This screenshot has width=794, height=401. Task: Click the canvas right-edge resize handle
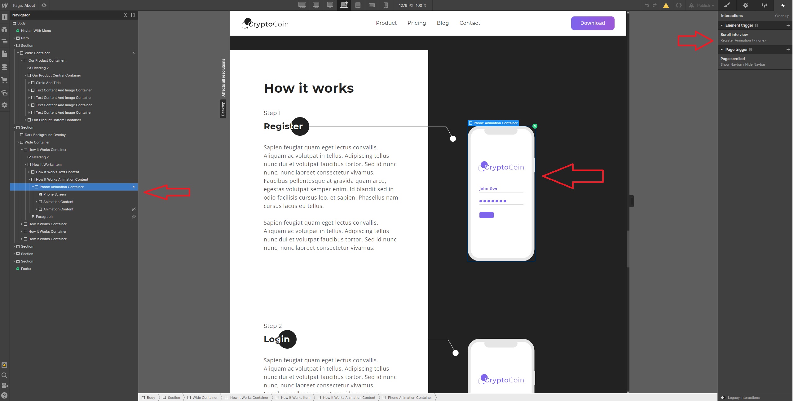(x=632, y=201)
